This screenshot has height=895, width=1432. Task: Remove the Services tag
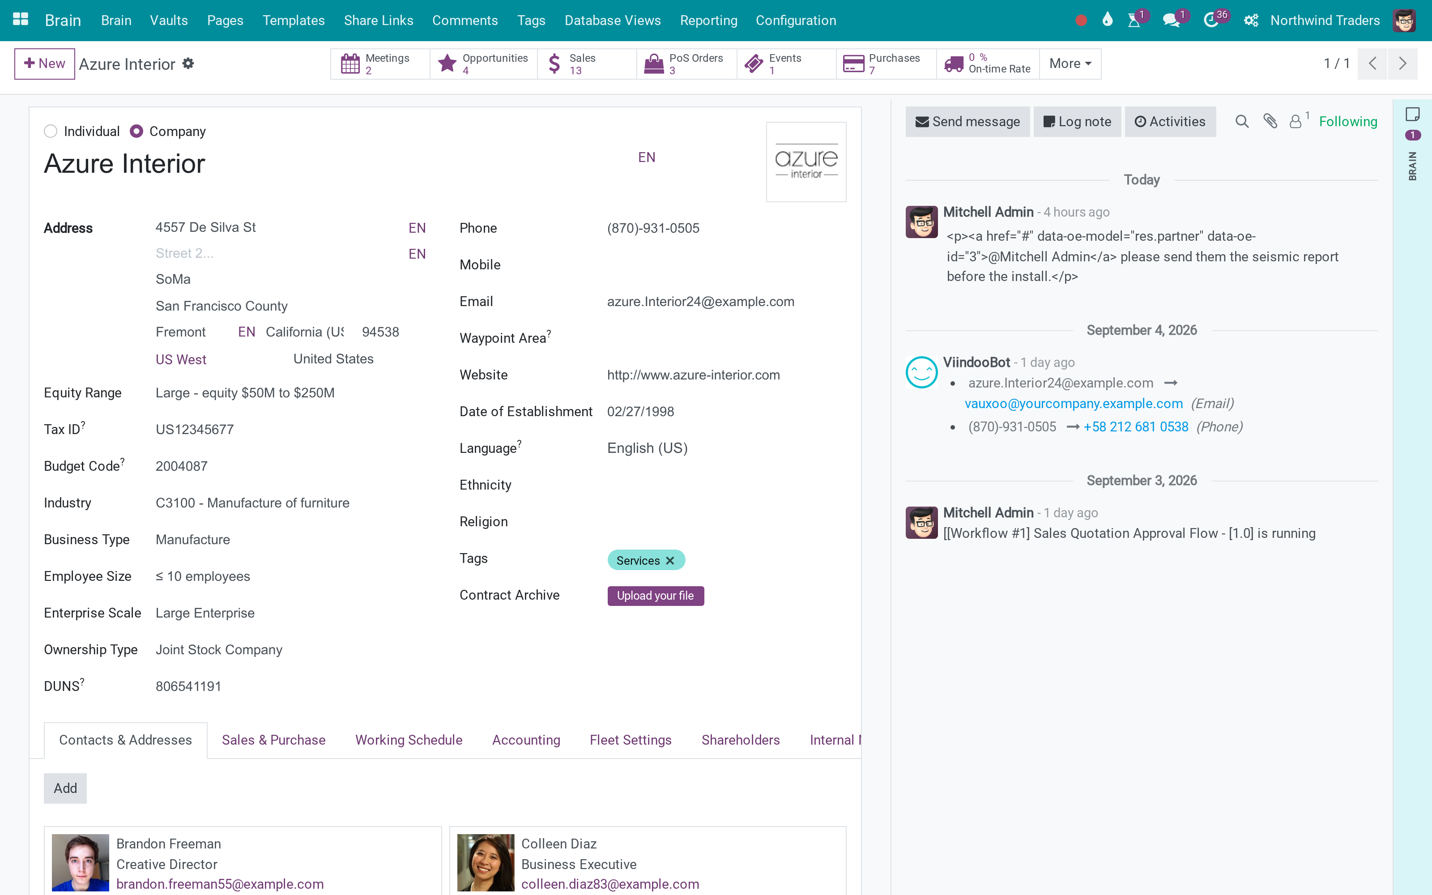coord(670,561)
